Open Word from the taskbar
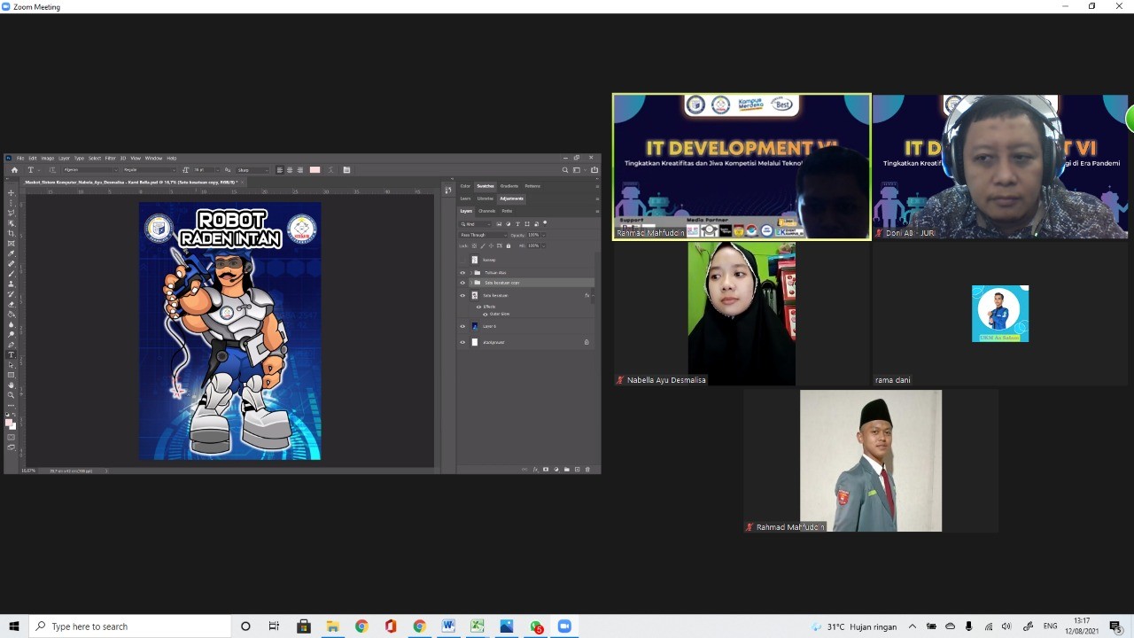The width and height of the screenshot is (1134, 638). (x=448, y=626)
